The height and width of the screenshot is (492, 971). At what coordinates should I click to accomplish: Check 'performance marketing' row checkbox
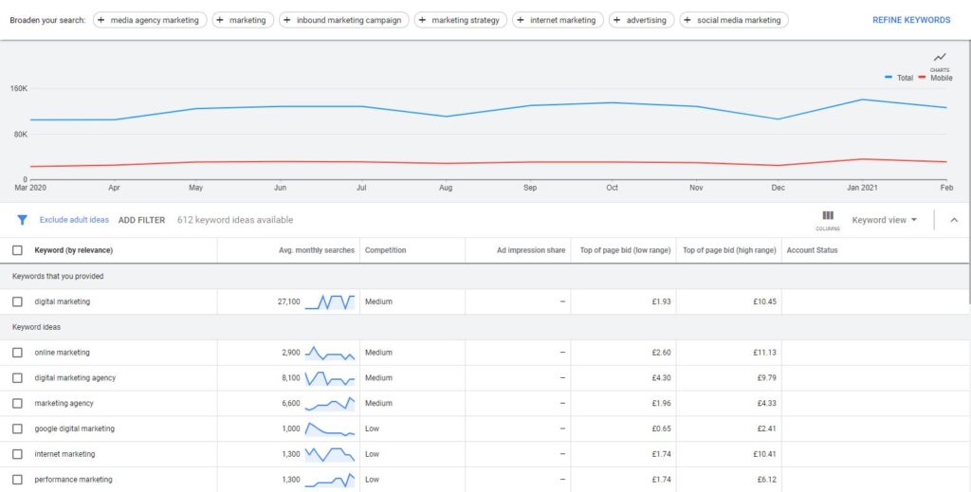[17, 479]
